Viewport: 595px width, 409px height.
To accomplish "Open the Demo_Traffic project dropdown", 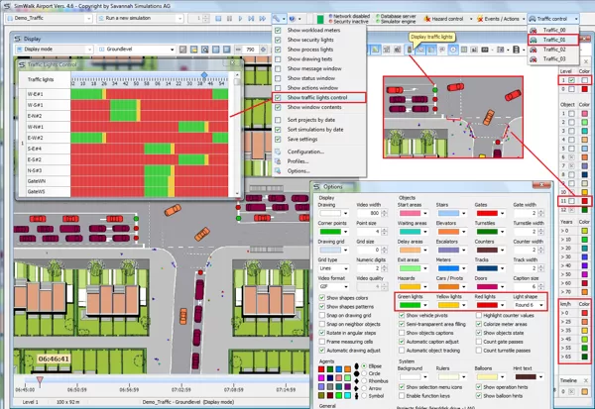I will coord(89,18).
